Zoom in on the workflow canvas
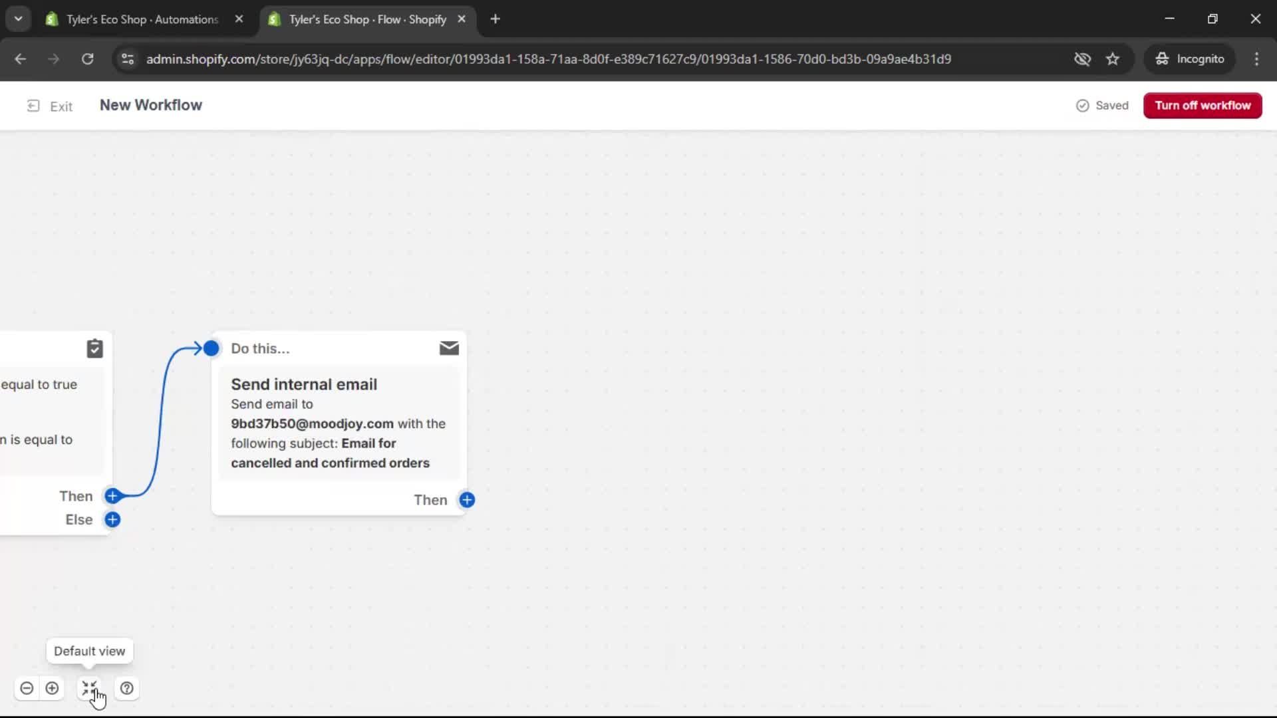The image size is (1277, 718). click(53, 688)
